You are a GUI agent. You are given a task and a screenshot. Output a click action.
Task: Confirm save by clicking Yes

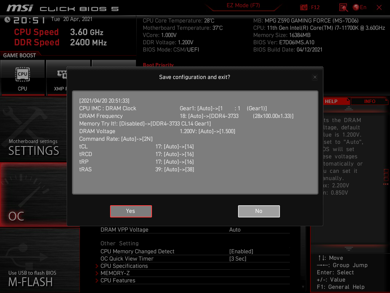tap(131, 211)
